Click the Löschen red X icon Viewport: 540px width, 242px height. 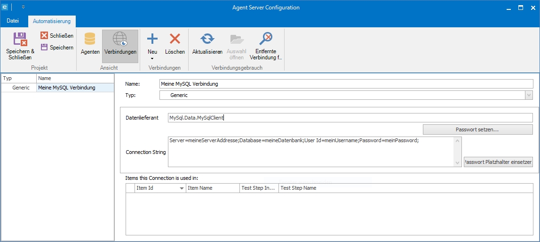[175, 39]
